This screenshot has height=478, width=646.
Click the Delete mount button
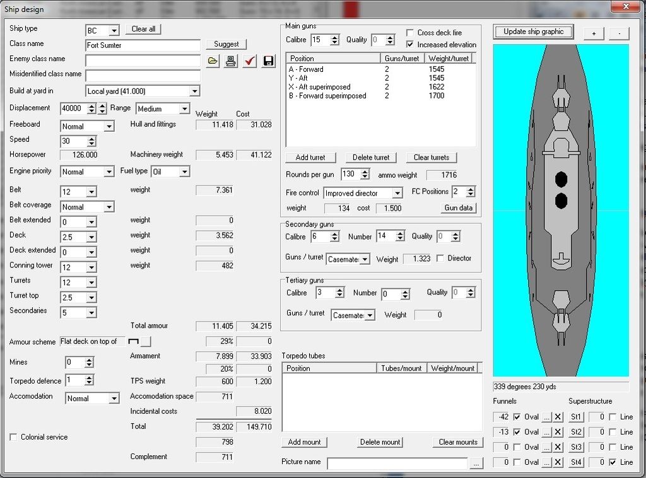point(380,442)
